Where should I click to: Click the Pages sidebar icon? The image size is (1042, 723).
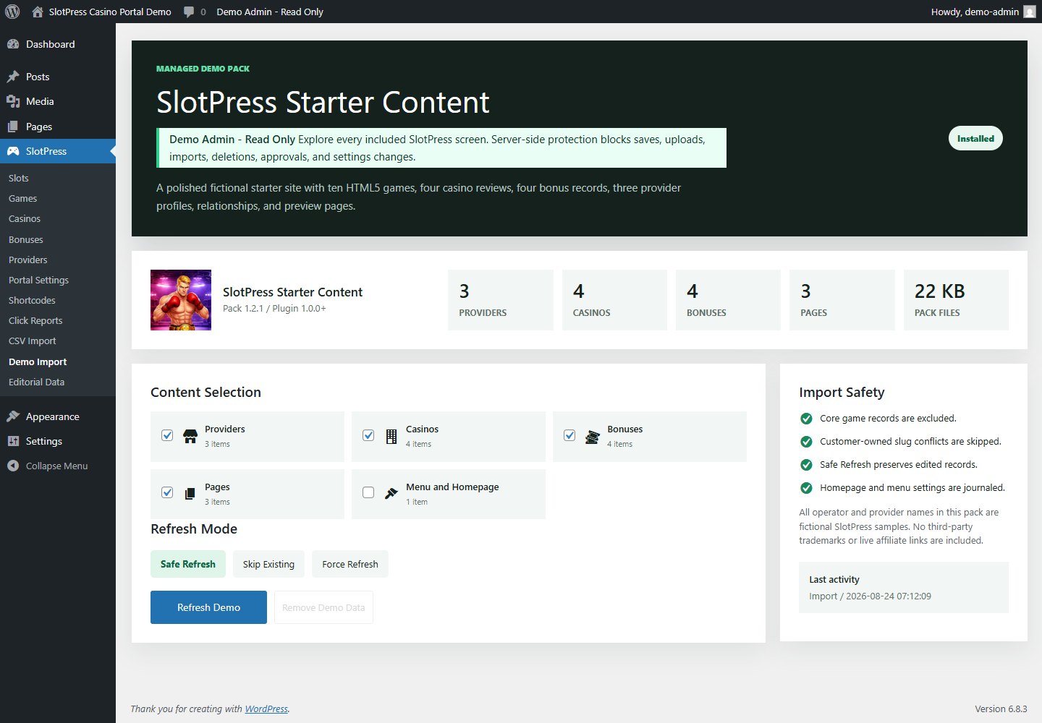coord(13,127)
